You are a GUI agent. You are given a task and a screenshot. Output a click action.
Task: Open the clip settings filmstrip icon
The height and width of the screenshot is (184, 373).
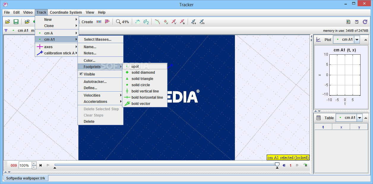99,22
